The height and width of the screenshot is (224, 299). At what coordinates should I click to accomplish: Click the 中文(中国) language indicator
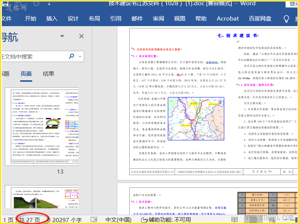[118, 220]
